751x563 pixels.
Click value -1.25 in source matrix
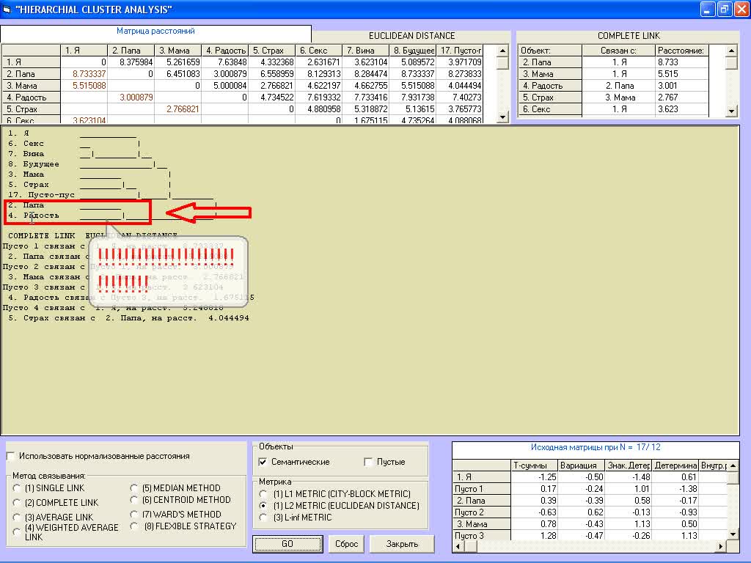tap(535, 477)
